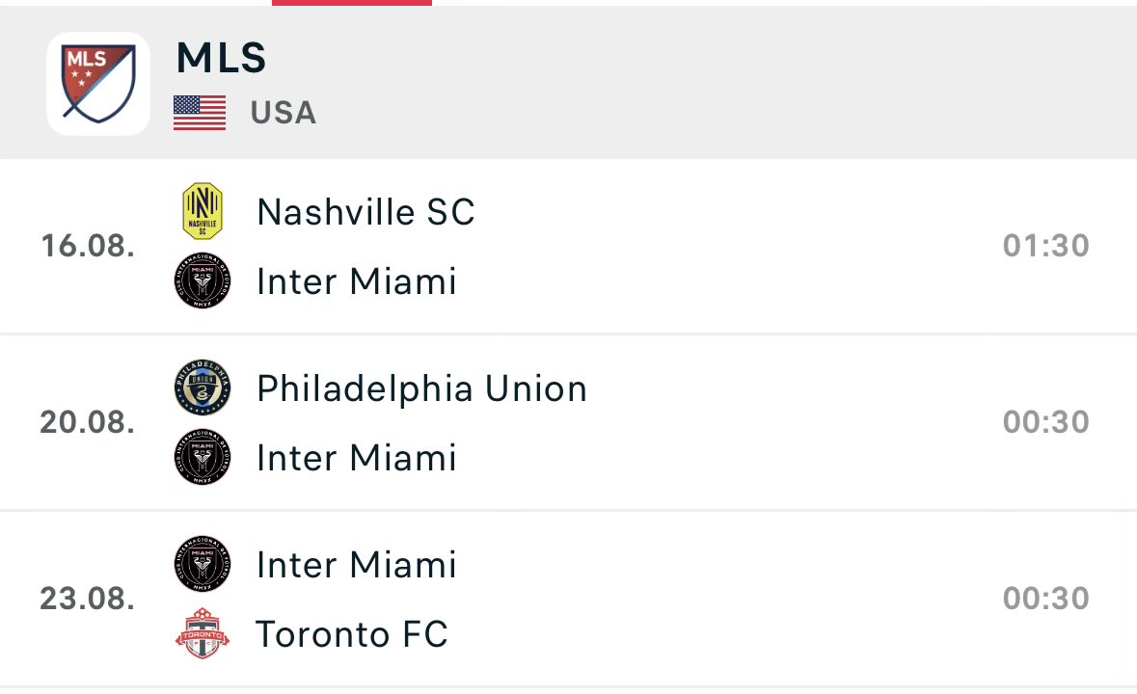1137x694 pixels.
Task: Tap the 01:30 kickoff time
Action: [x=1045, y=247]
